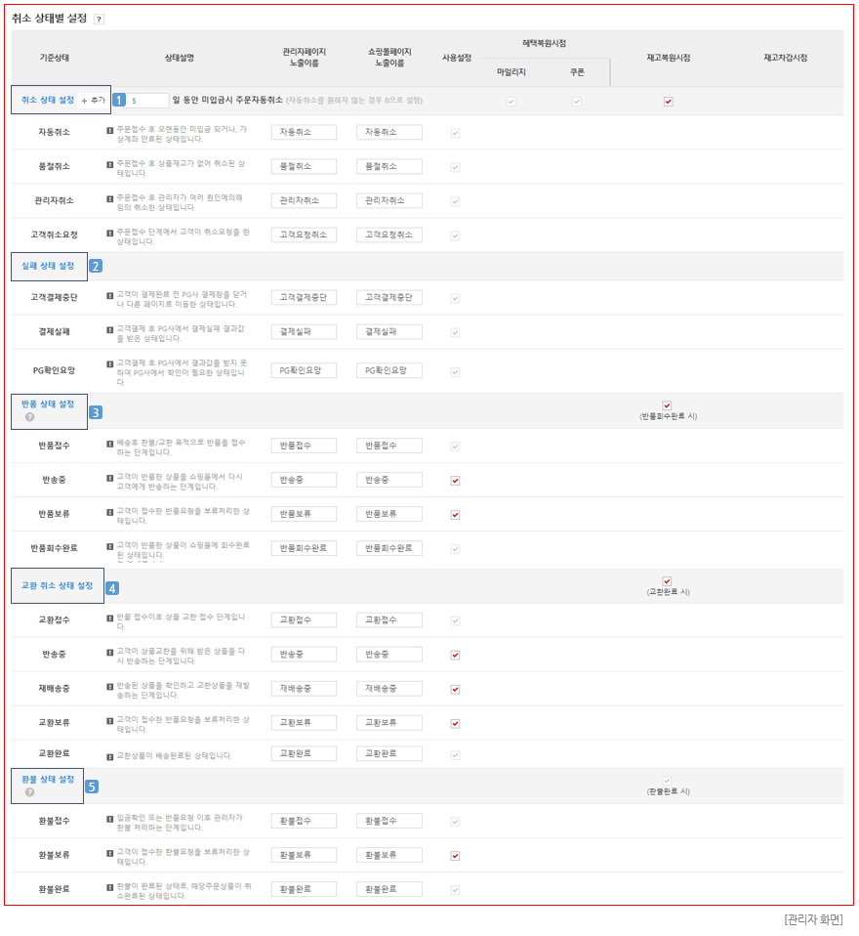
Task: Click the info icon in the 결제실패 row
Action: point(109,329)
